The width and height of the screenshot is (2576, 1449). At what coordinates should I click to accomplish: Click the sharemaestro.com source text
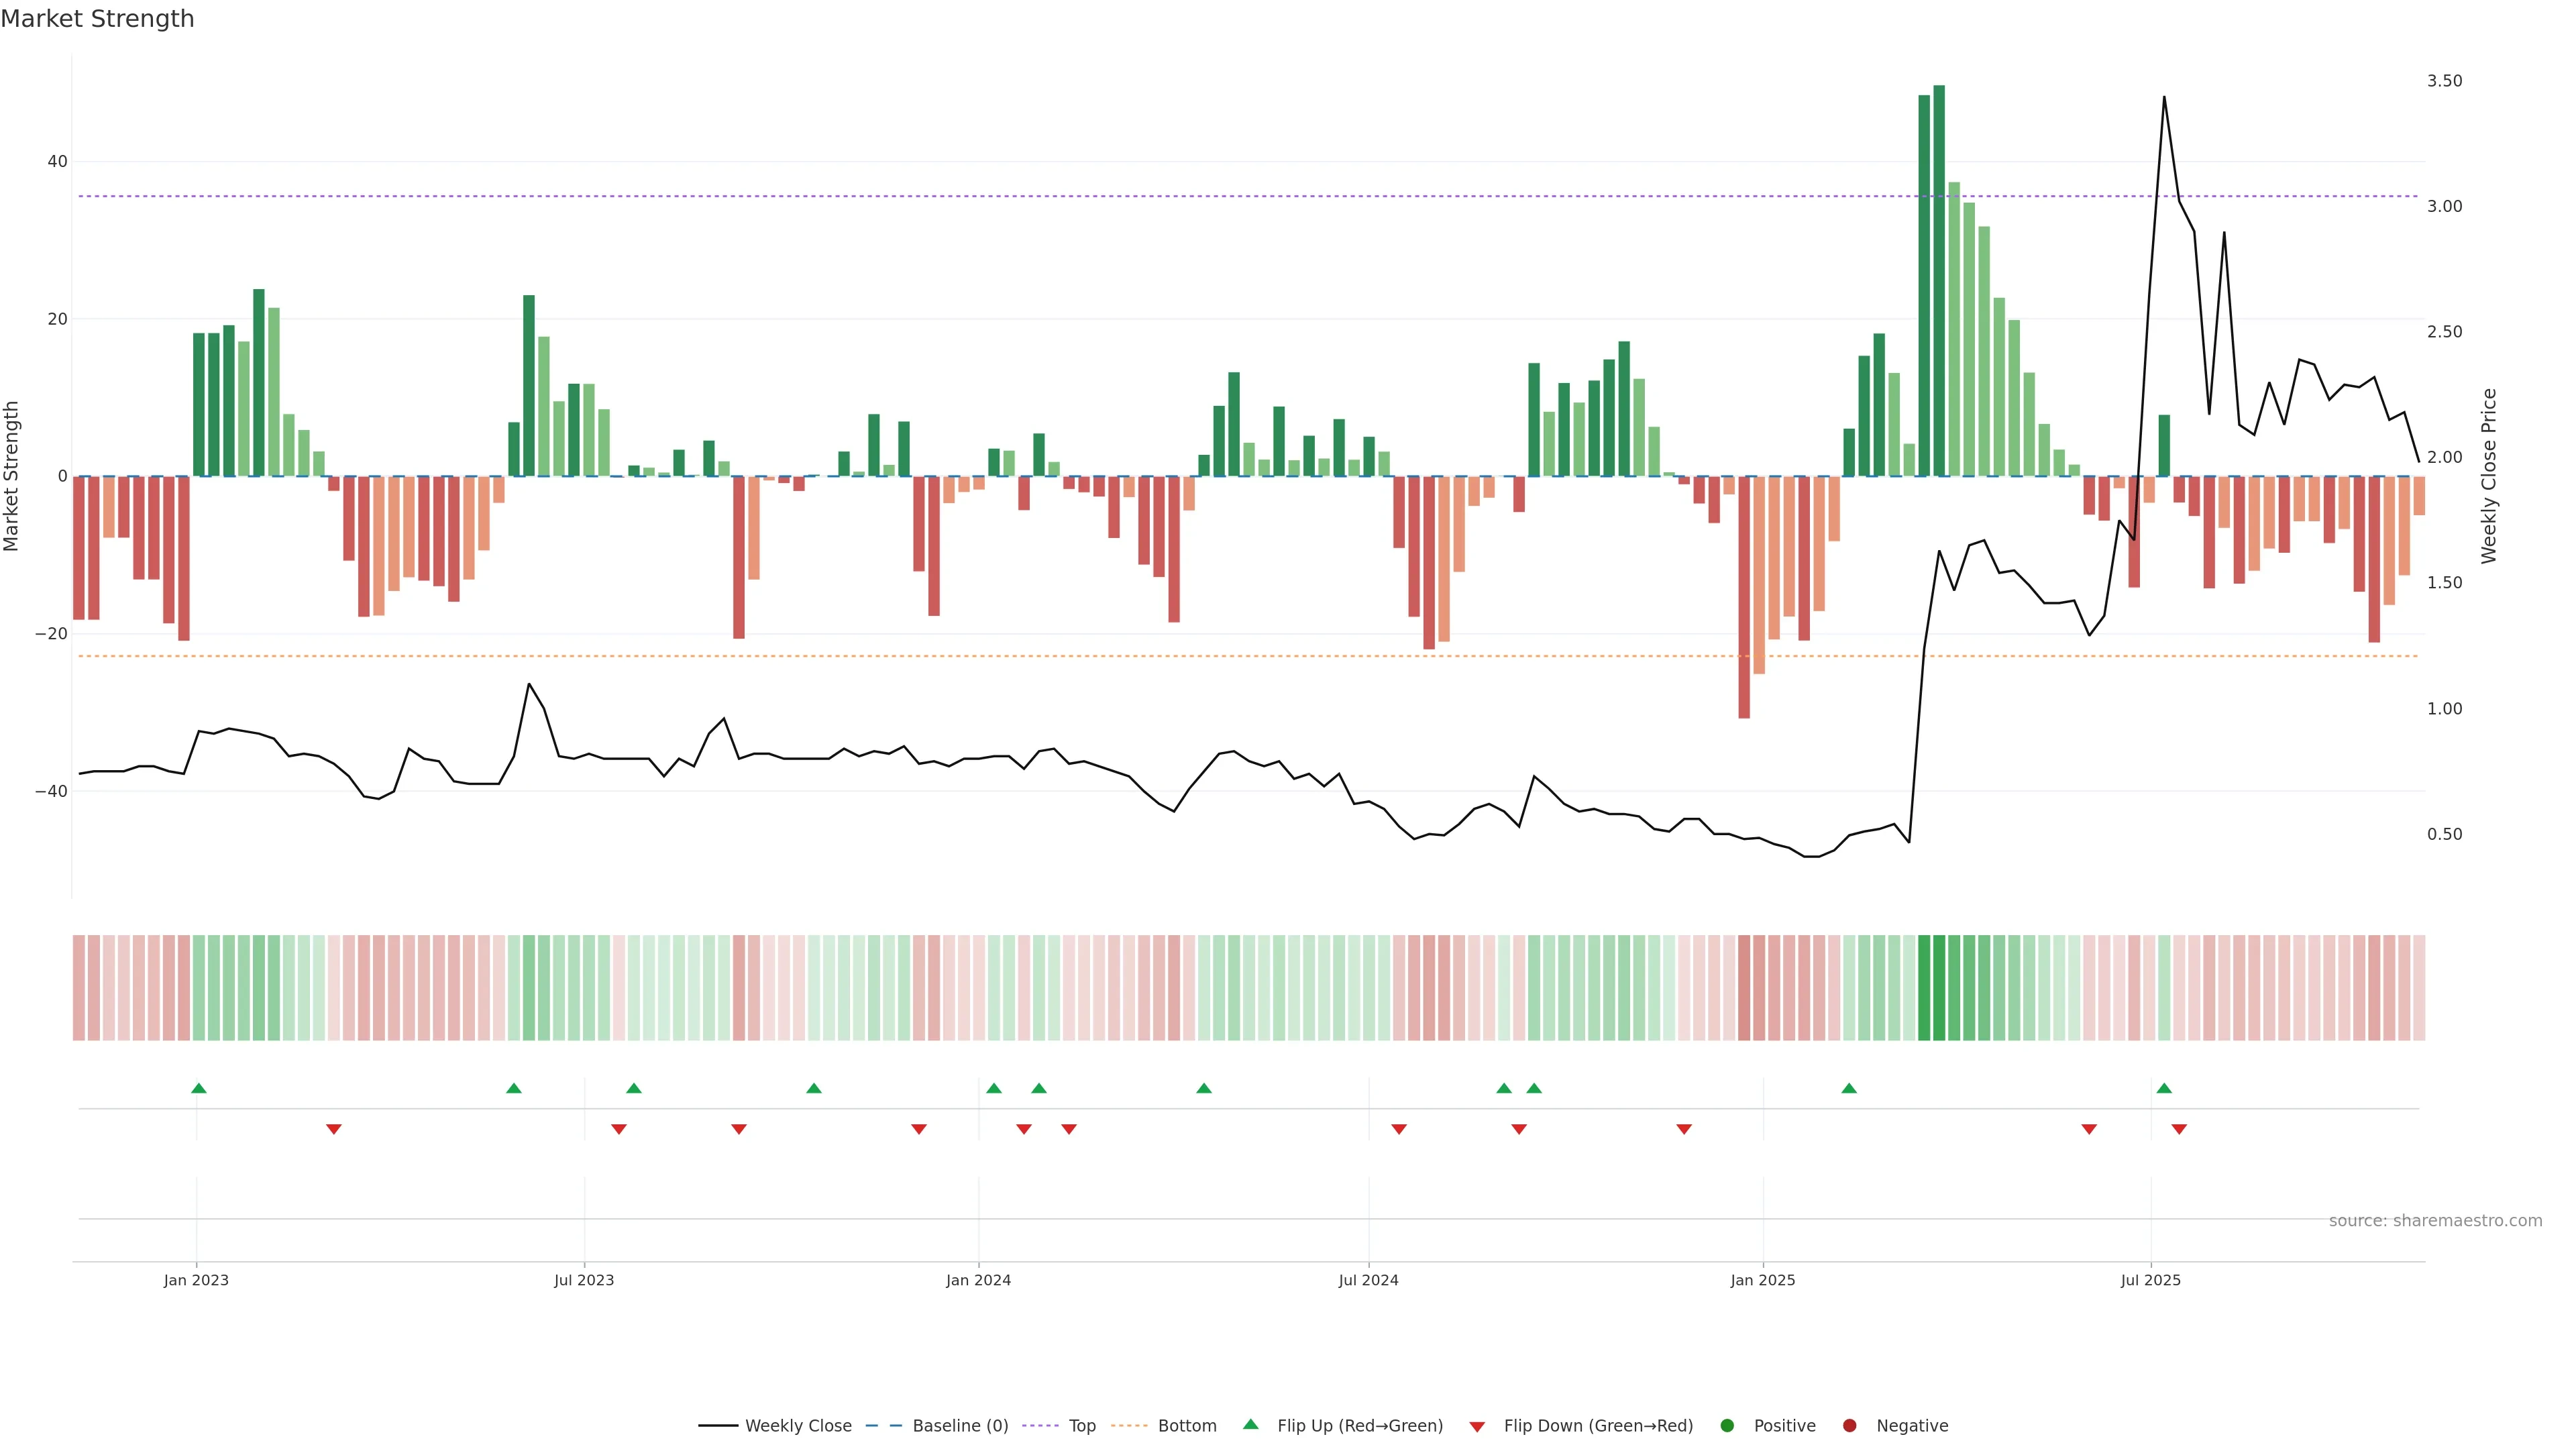tap(2435, 1221)
